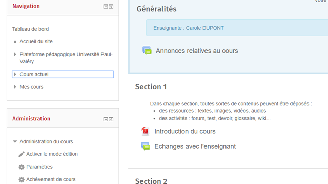The image size is (328, 184).
Task: Open Annonces relatives au cours forum
Action: 197,51
